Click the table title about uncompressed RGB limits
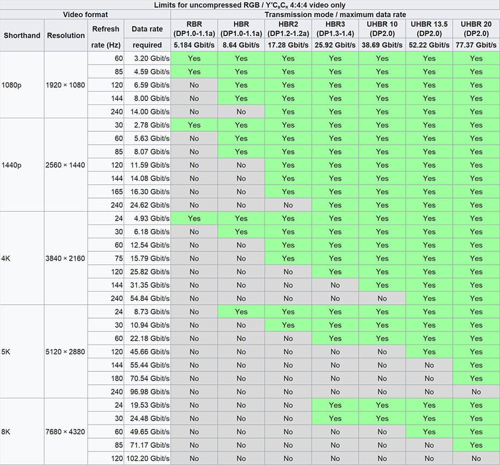Screen dimensions: 500x465 pyautogui.click(x=250, y=4)
